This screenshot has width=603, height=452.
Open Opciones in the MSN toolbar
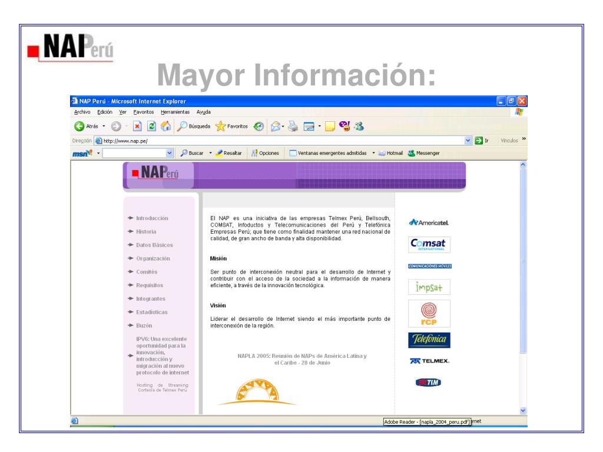(x=265, y=153)
